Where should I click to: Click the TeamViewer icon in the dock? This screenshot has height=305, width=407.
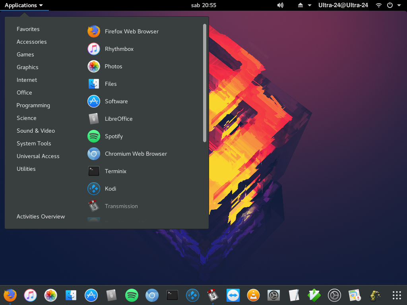pyautogui.click(x=233, y=295)
